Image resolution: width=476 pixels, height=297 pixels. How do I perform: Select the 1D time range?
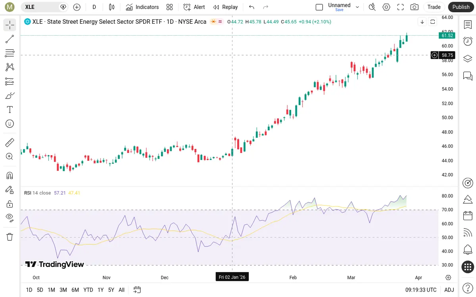point(29,290)
